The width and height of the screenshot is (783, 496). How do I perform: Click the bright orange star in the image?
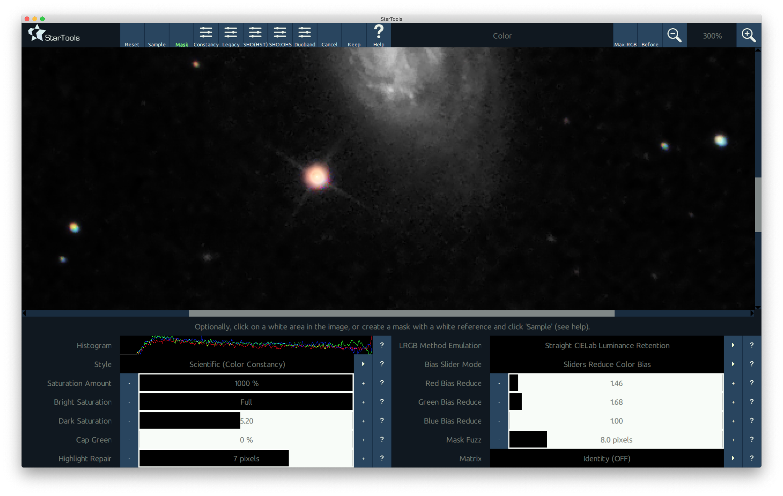[317, 176]
